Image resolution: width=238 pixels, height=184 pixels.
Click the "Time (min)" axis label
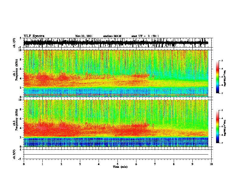[120, 167]
